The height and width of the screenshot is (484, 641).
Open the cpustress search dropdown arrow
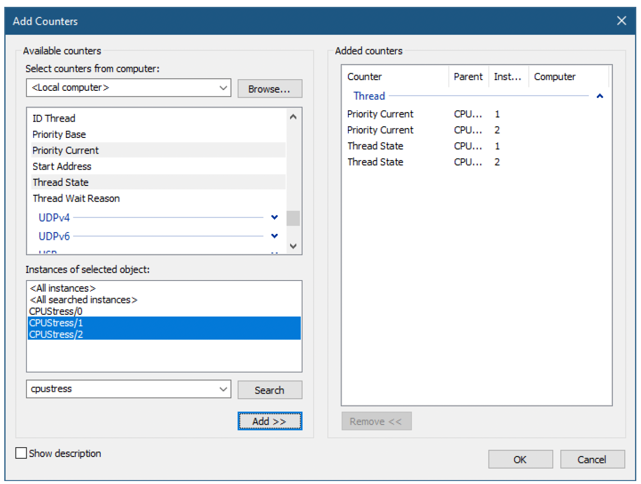pyautogui.click(x=223, y=389)
